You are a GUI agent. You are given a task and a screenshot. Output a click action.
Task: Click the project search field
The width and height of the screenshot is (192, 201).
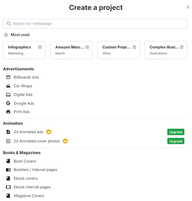pos(95,24)
